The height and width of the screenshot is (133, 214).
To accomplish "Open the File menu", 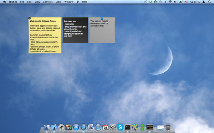I will (22, 2).
